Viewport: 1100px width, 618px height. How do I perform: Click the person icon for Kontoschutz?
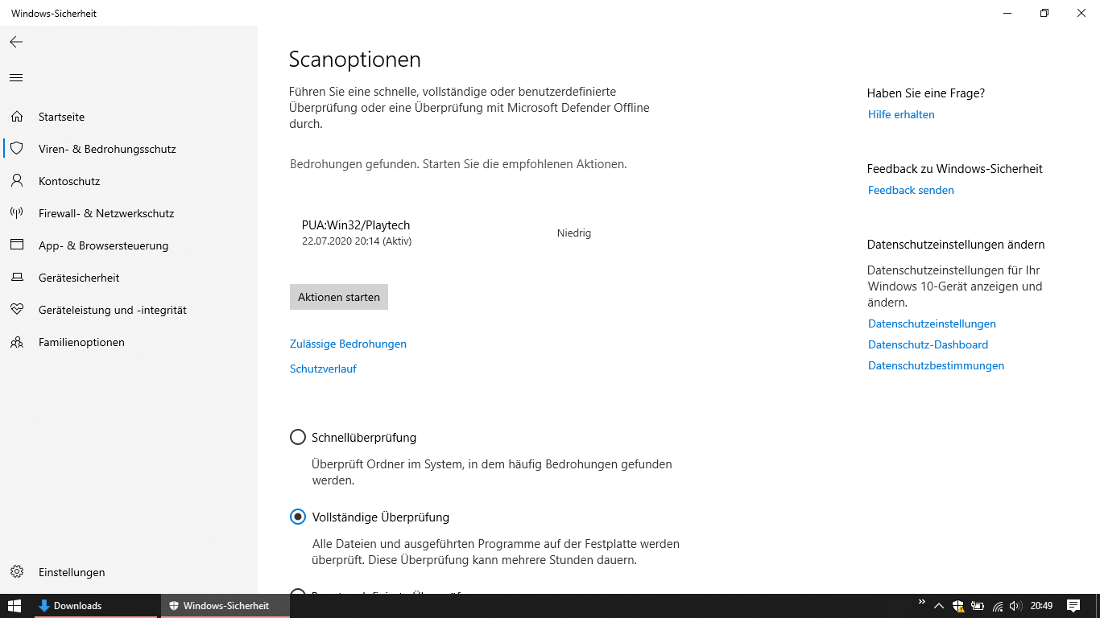click(17, 181)
